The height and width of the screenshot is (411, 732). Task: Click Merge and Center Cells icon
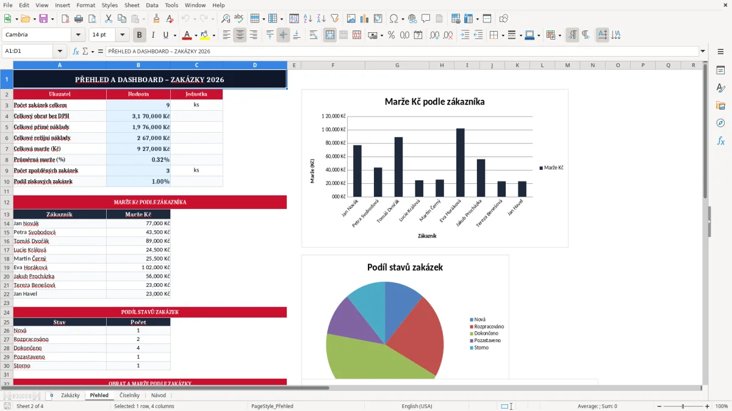330,35
